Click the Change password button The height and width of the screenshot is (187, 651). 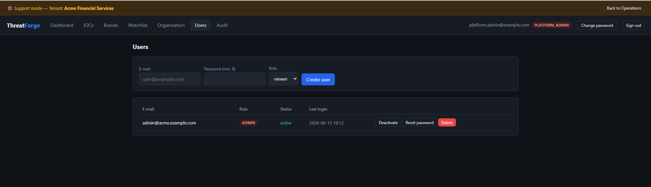point(597,25)
